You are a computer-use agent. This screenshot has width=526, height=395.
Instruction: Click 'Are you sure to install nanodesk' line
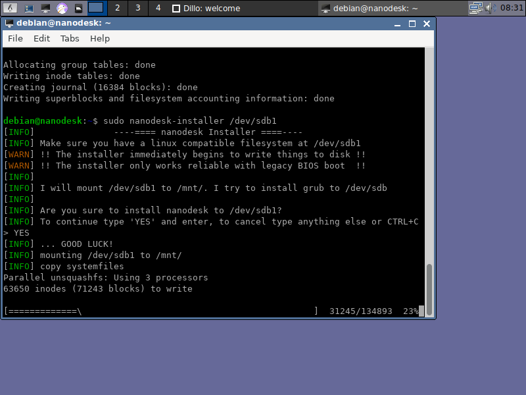point(161,210)
